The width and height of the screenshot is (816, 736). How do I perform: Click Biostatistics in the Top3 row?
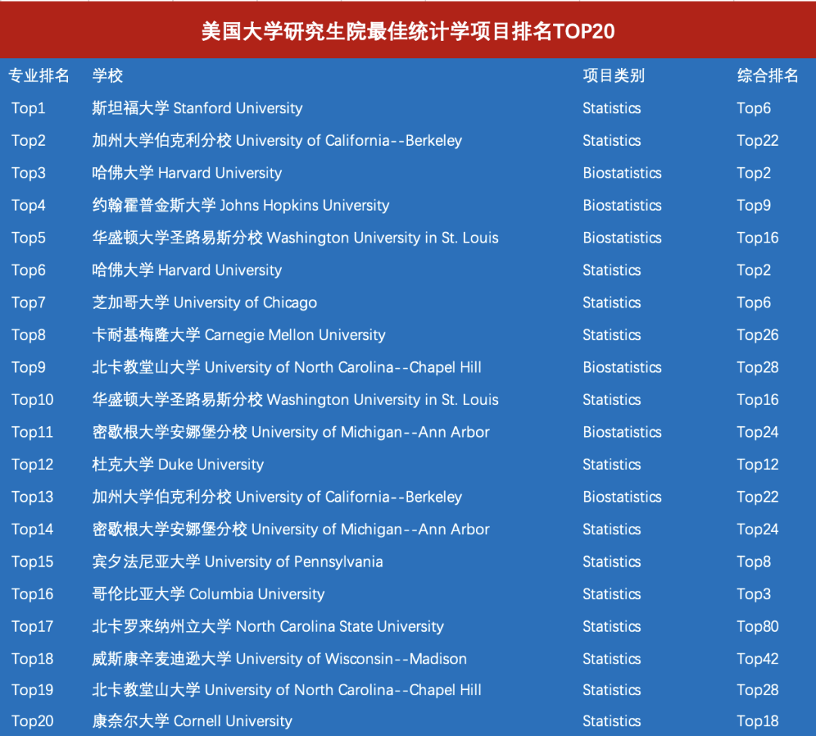(x=622, y=173)
